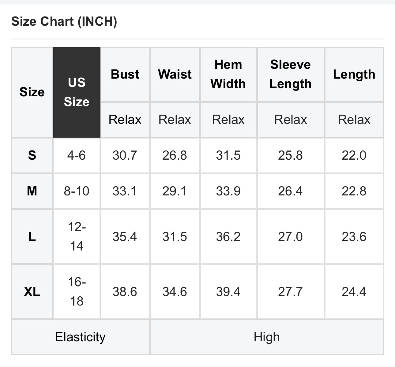Click the Waist column header

point(175,74)
